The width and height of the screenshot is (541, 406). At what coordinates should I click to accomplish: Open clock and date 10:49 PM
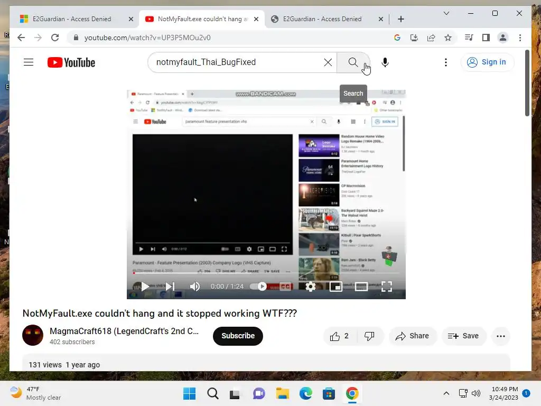503,393
